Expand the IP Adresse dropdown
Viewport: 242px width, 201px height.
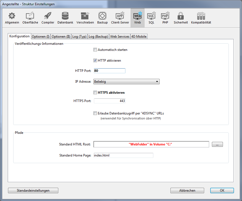point(127,82)
